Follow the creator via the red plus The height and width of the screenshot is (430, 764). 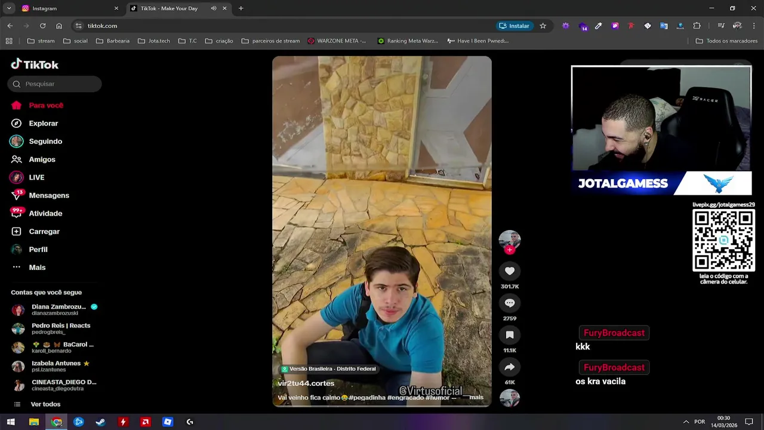[510, 250]
